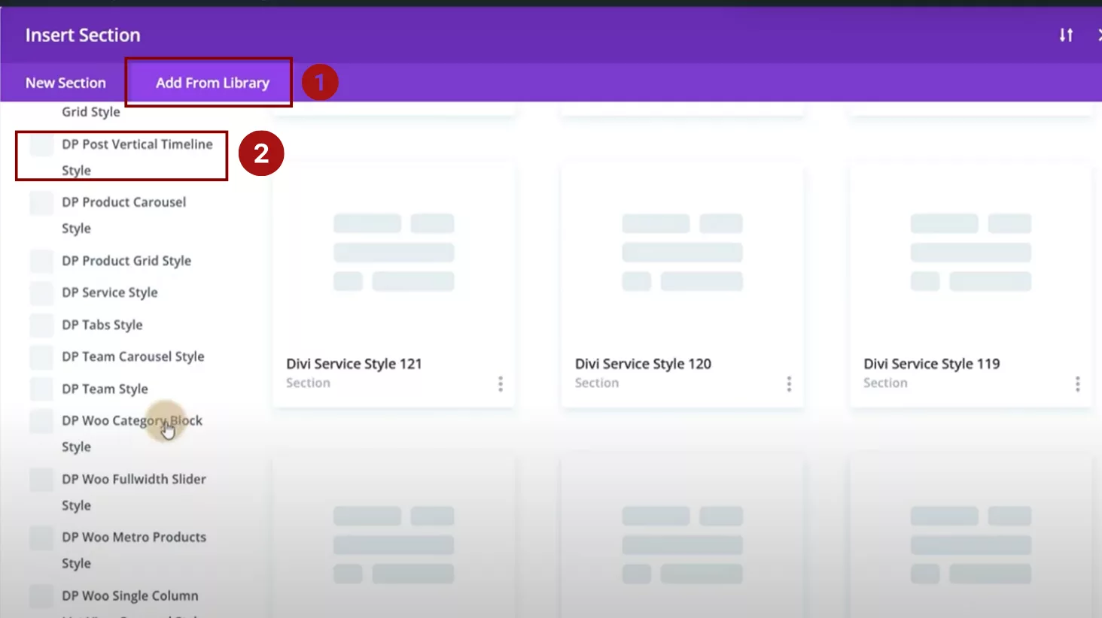Open options menu for Divi Service Style 119
The image size is (1102, 618).
[x=1078, y=384]
